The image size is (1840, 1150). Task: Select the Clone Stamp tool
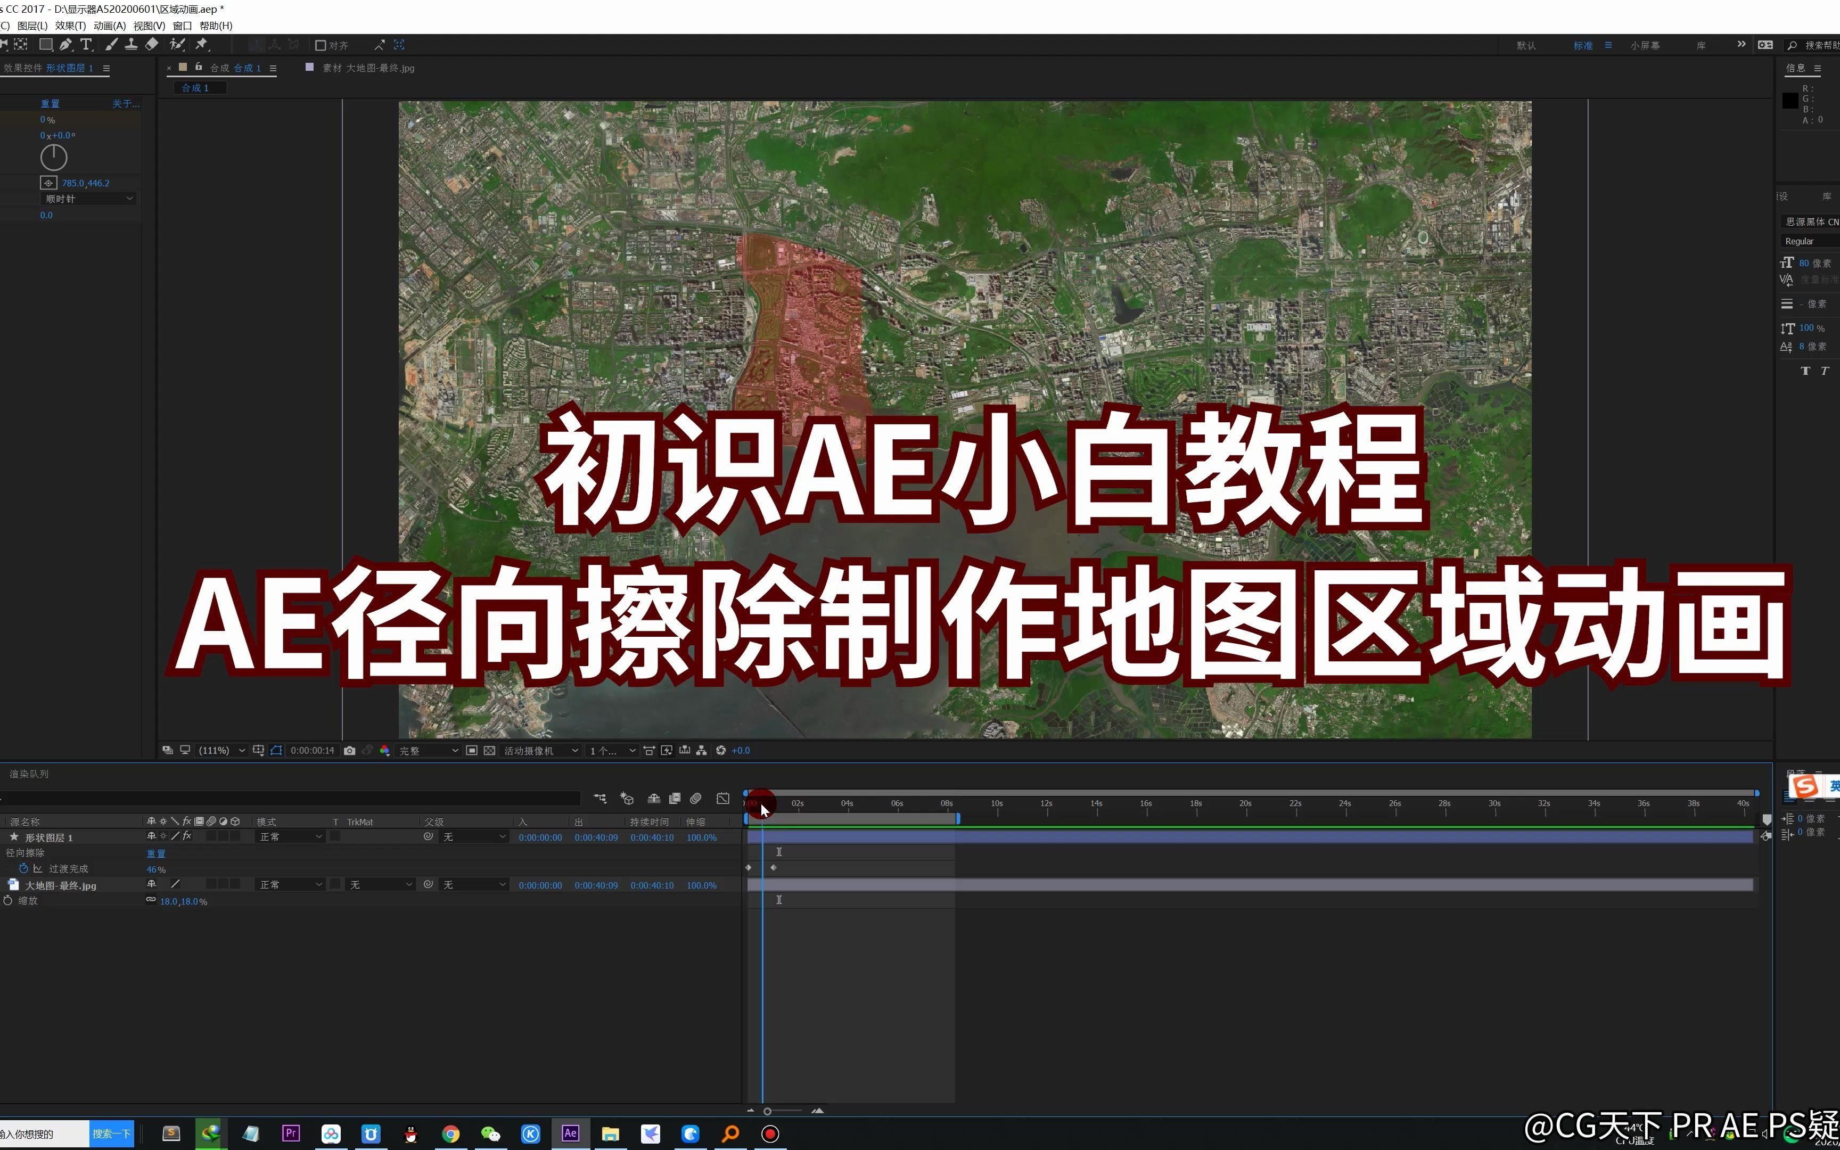click(x=132, y=45)
